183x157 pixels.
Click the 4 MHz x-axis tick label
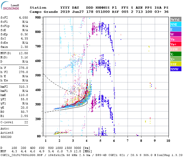click(87, 141)
